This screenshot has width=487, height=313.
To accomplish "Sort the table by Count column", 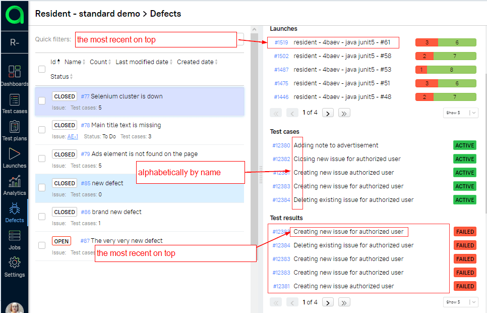I will (100, 62).
